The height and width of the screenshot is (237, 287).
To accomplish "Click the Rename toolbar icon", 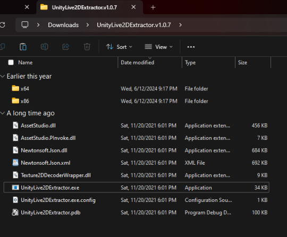I will pos(44,47).
